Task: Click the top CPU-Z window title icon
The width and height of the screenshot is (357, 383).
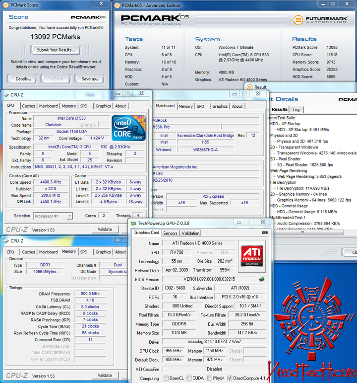Action: [x=6, y=95]
